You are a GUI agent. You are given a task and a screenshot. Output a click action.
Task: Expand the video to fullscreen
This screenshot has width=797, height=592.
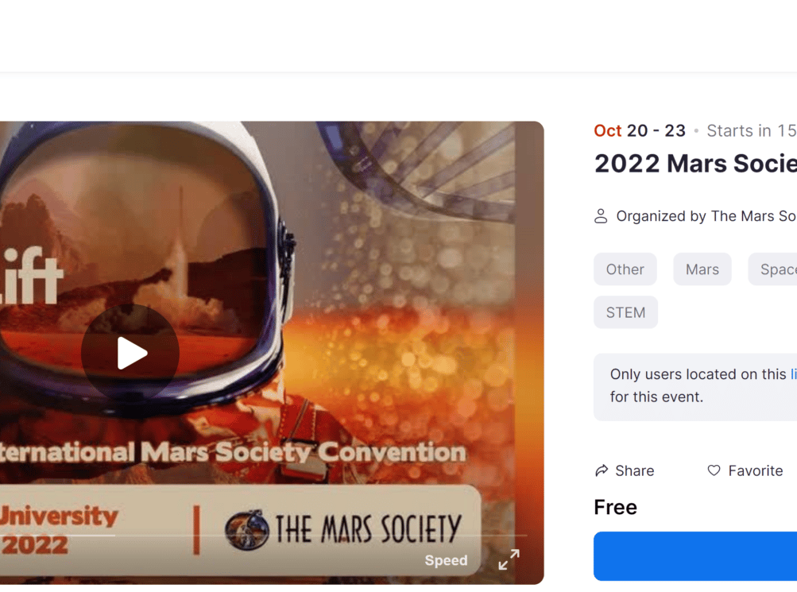(509, 559)
